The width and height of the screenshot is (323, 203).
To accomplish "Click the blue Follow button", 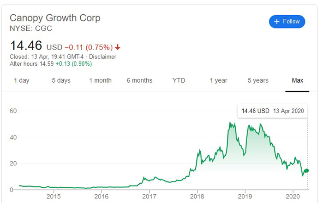I will [287, 22].
